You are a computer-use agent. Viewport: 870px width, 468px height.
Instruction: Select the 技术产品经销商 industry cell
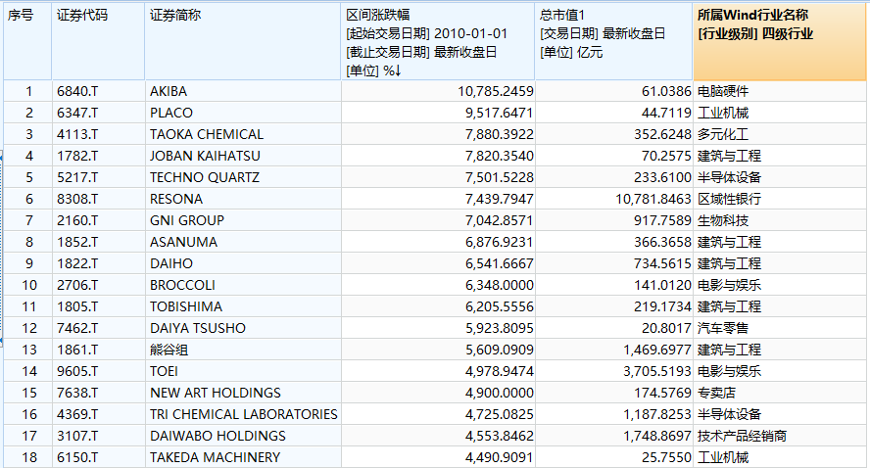742,436
